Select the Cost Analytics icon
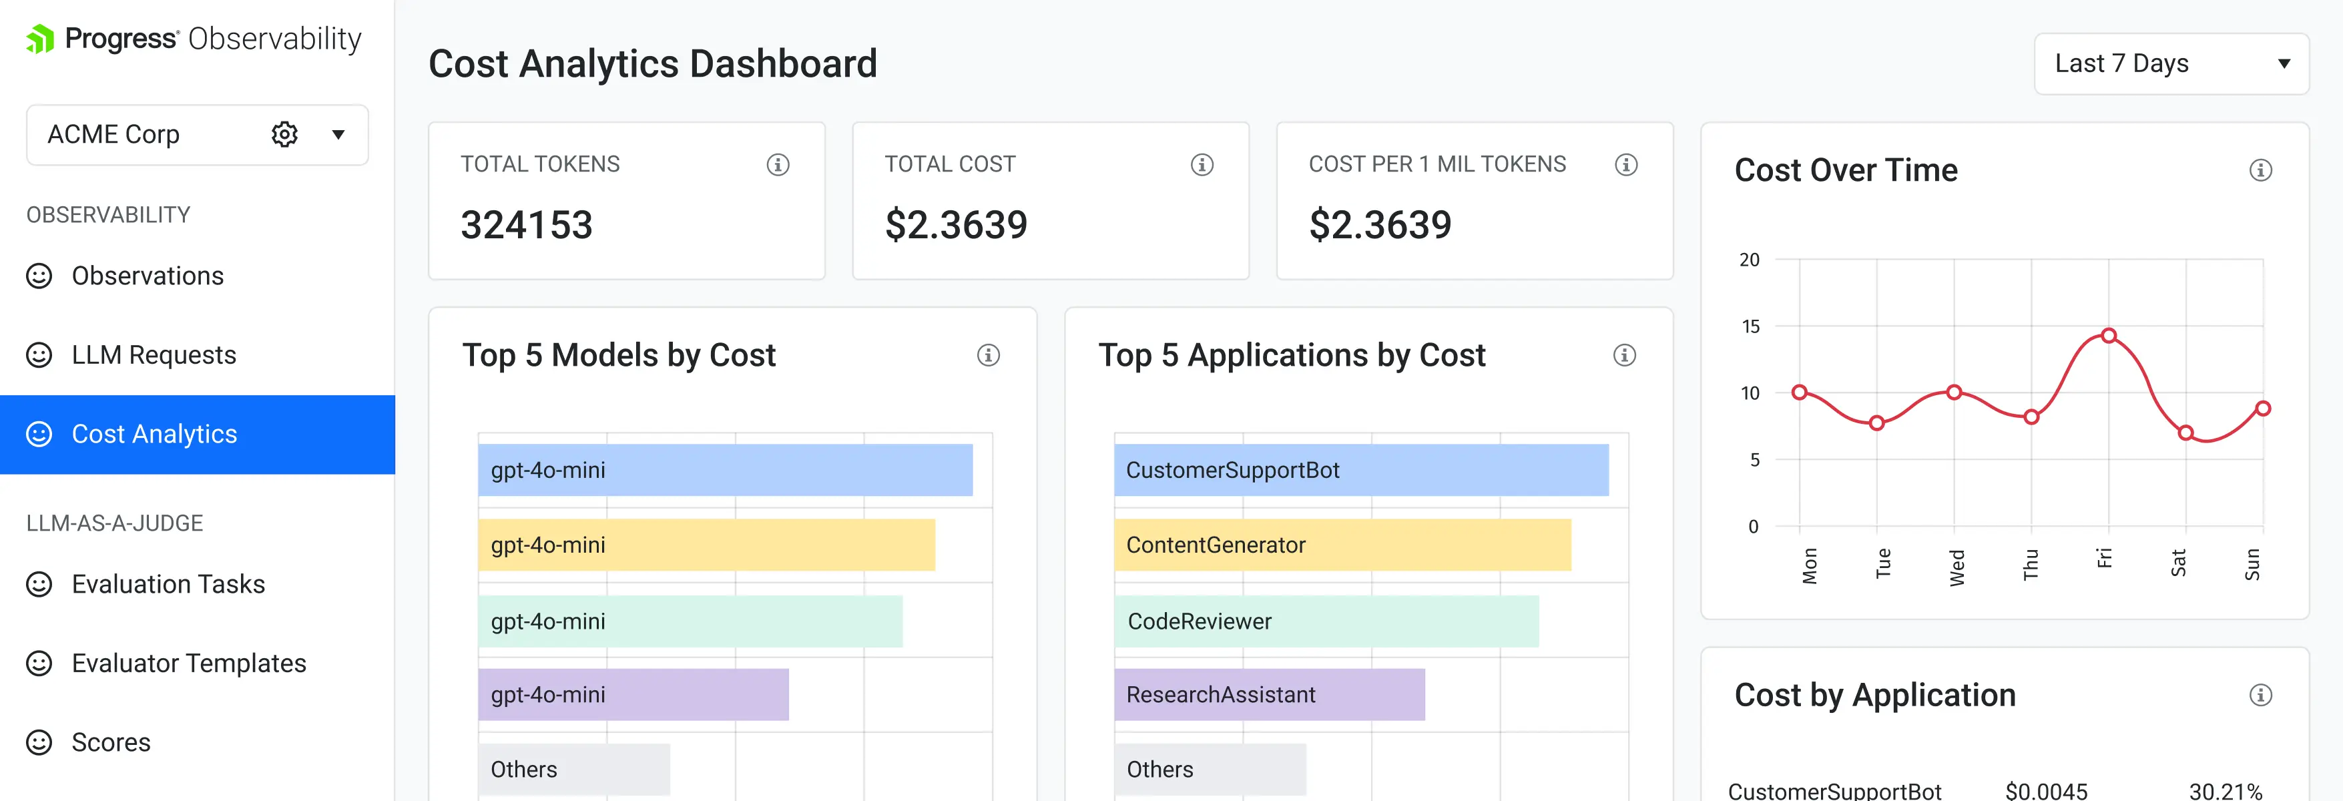This screenshot has height=801, width=2343. tap(38, 434)
